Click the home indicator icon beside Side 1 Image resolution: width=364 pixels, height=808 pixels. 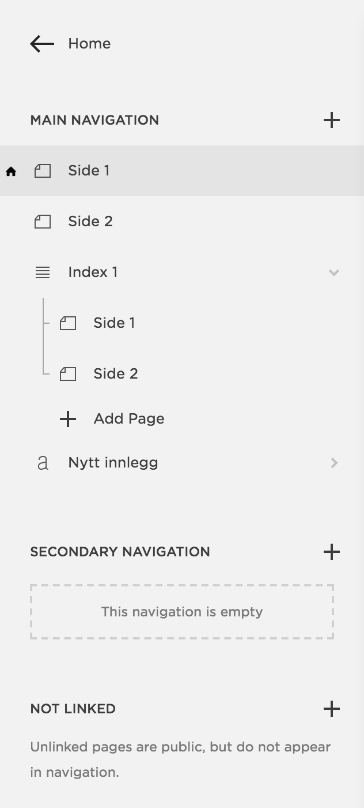click(11, 171)
